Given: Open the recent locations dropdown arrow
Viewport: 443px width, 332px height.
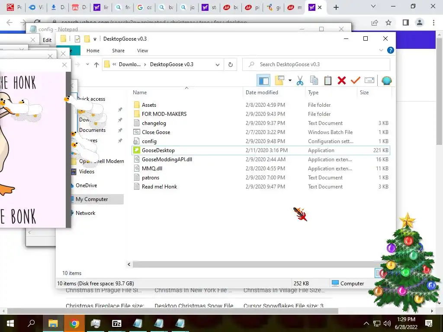Looking at the screenshot, I should (x=87, y=64).
